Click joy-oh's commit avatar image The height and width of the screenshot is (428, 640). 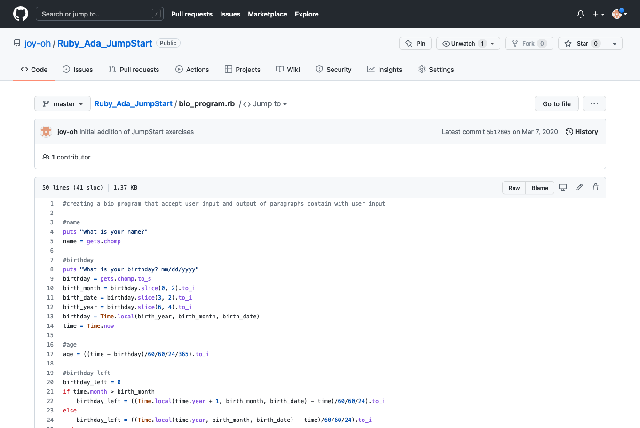pos(46,132)
